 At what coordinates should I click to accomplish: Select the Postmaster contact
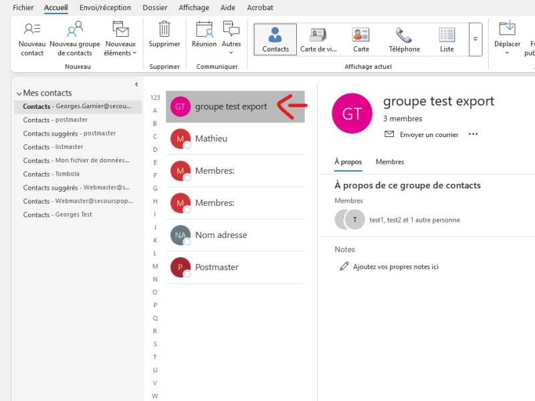pyautogui.click(x=235, y=267)
